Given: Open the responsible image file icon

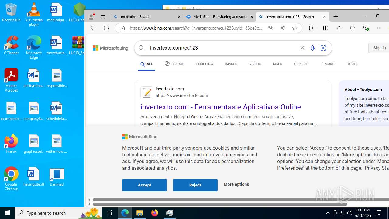Looking at the screenshot, I should (57, 78).
